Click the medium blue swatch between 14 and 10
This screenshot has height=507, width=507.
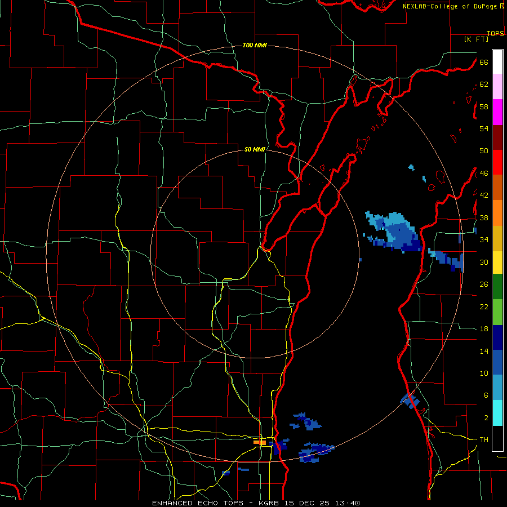tap(497, 362)
